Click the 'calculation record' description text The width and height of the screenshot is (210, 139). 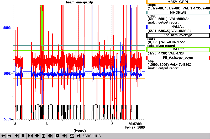click(161, 46)
